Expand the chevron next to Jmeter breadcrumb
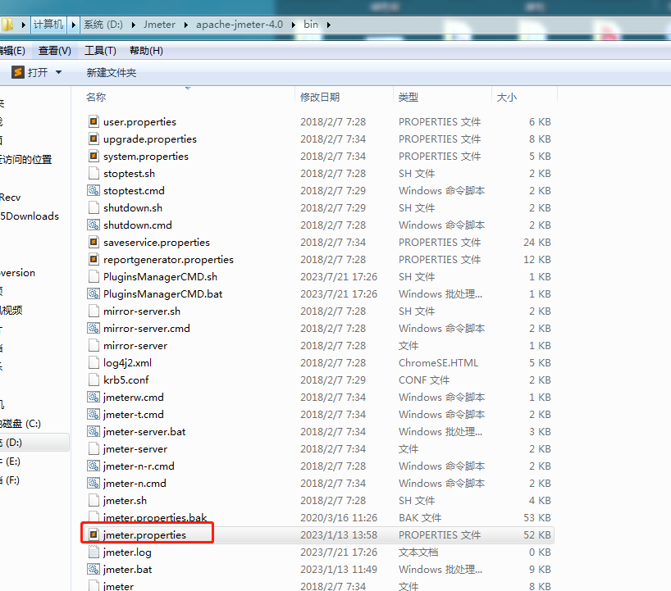This screenshot has height=591, width=671. (187, 25)
